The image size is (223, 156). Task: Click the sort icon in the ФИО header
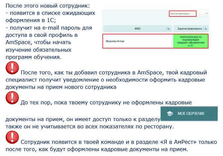[168, 29]
